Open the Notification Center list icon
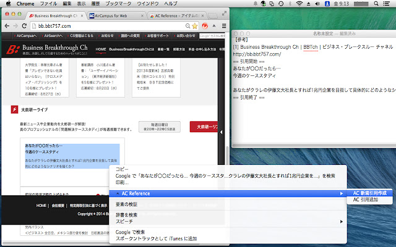Viewport: 396px width, 247px height. click(x=386, y=4)
